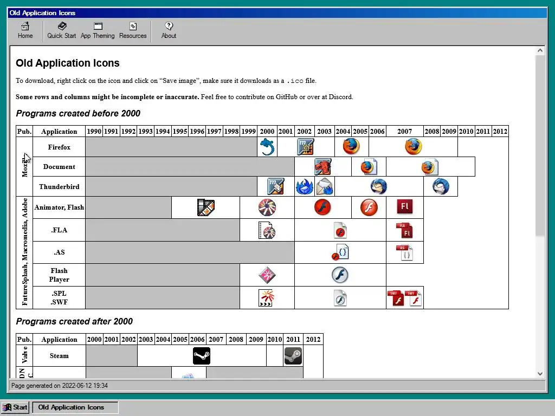This screenshot has height=416, width=555.
Task: Click the 2007 .AS file icon
Action: click(x=404, y=252)
